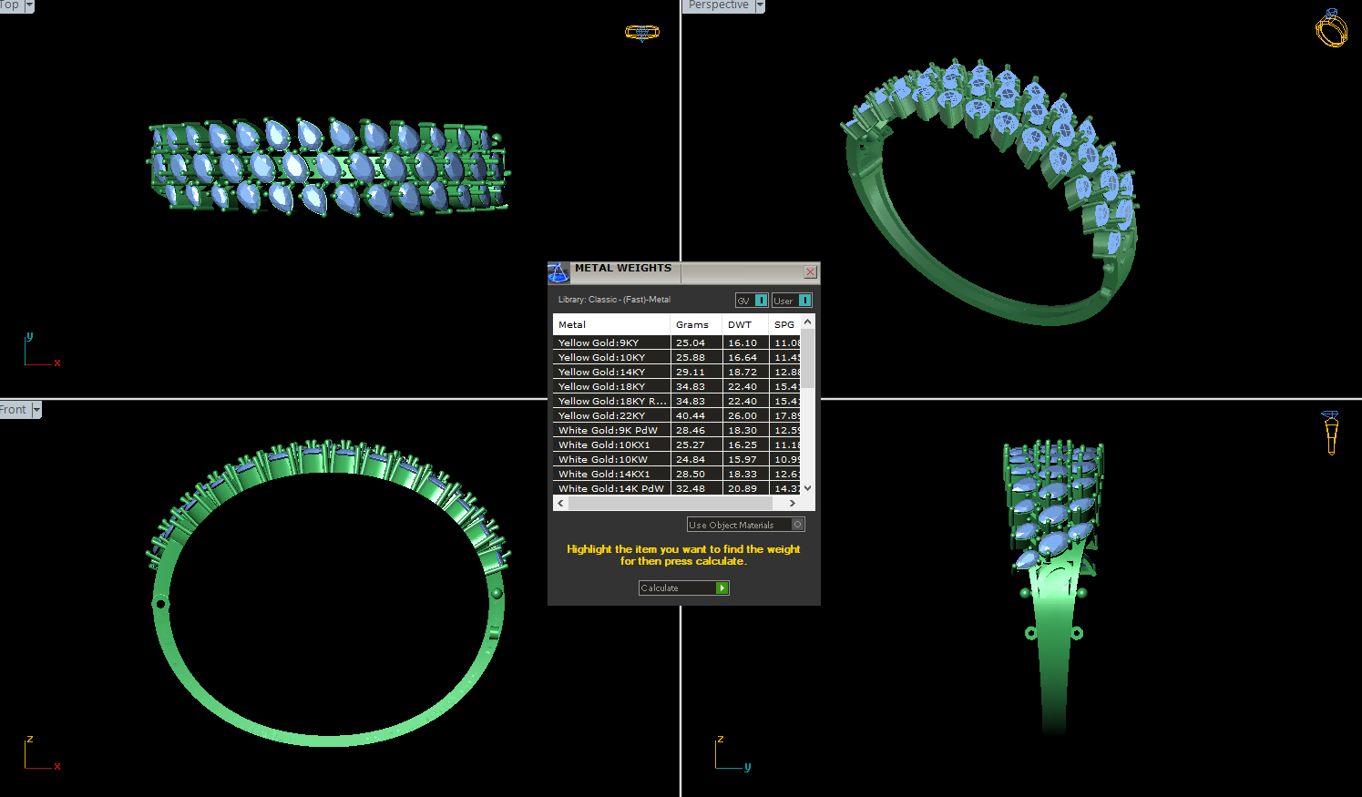Viewport: 1362px width, 797px height.
Task: Select the White Gold:10KW row
Action: point(603,459)
